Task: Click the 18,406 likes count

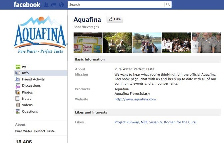Action: coord(24,141)
